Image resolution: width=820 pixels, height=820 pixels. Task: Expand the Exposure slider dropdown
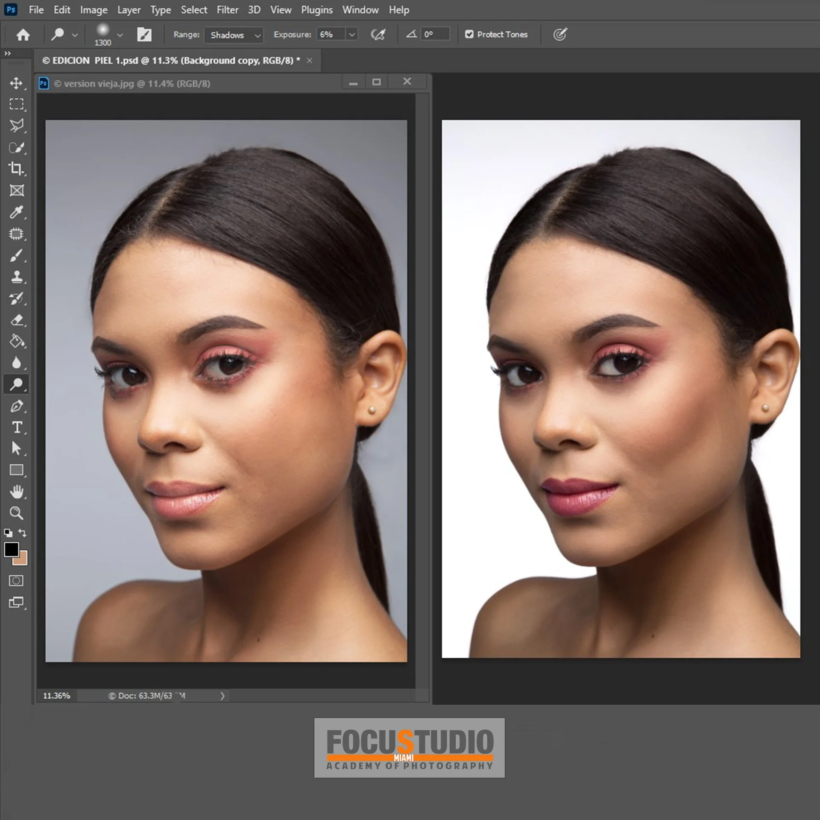click(x=352, y=34)
